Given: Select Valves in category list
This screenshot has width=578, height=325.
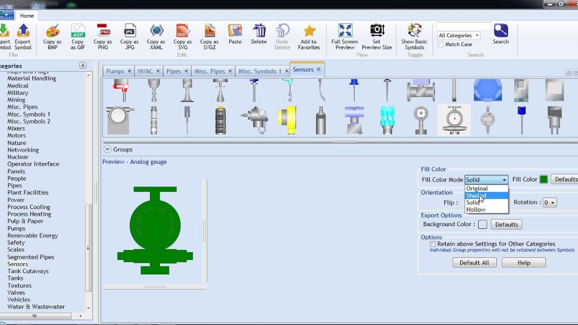Looking at the screenshot, I should tap(16, 292).
